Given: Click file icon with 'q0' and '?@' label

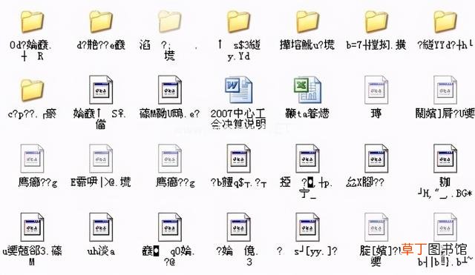Looking at the screenshot, I should pos(170,228).
